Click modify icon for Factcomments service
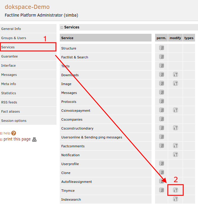Viewport: 198px width, 206px height. [176, 146]
